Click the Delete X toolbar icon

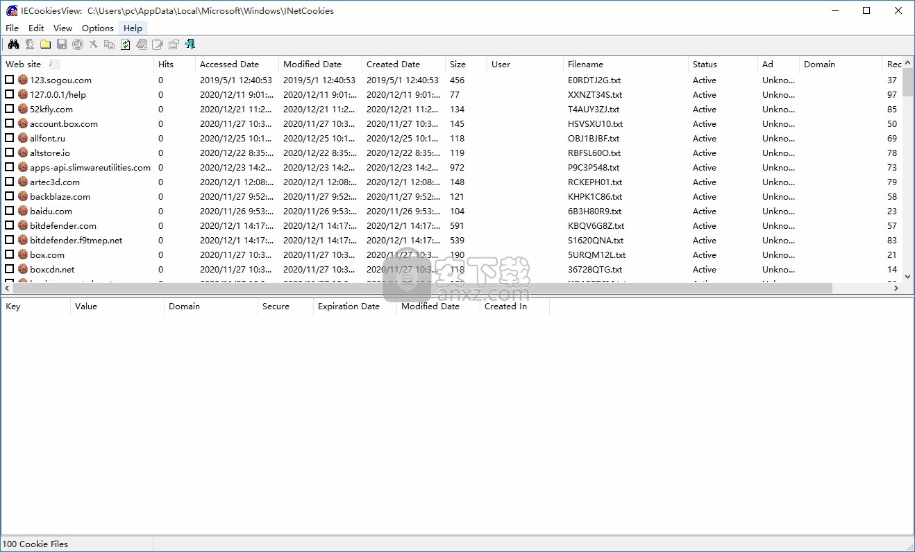[93, 44]
